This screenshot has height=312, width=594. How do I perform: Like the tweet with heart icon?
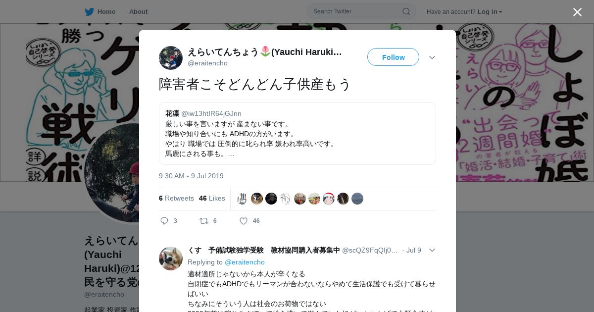point(244,221)
